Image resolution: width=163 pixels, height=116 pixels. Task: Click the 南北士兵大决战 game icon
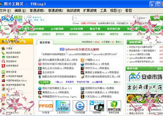tap(40, 68)
